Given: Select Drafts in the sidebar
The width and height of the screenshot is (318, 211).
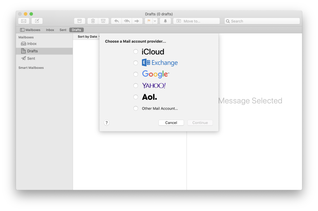Looking at the screenshot, I should click(x=44, y=51).
